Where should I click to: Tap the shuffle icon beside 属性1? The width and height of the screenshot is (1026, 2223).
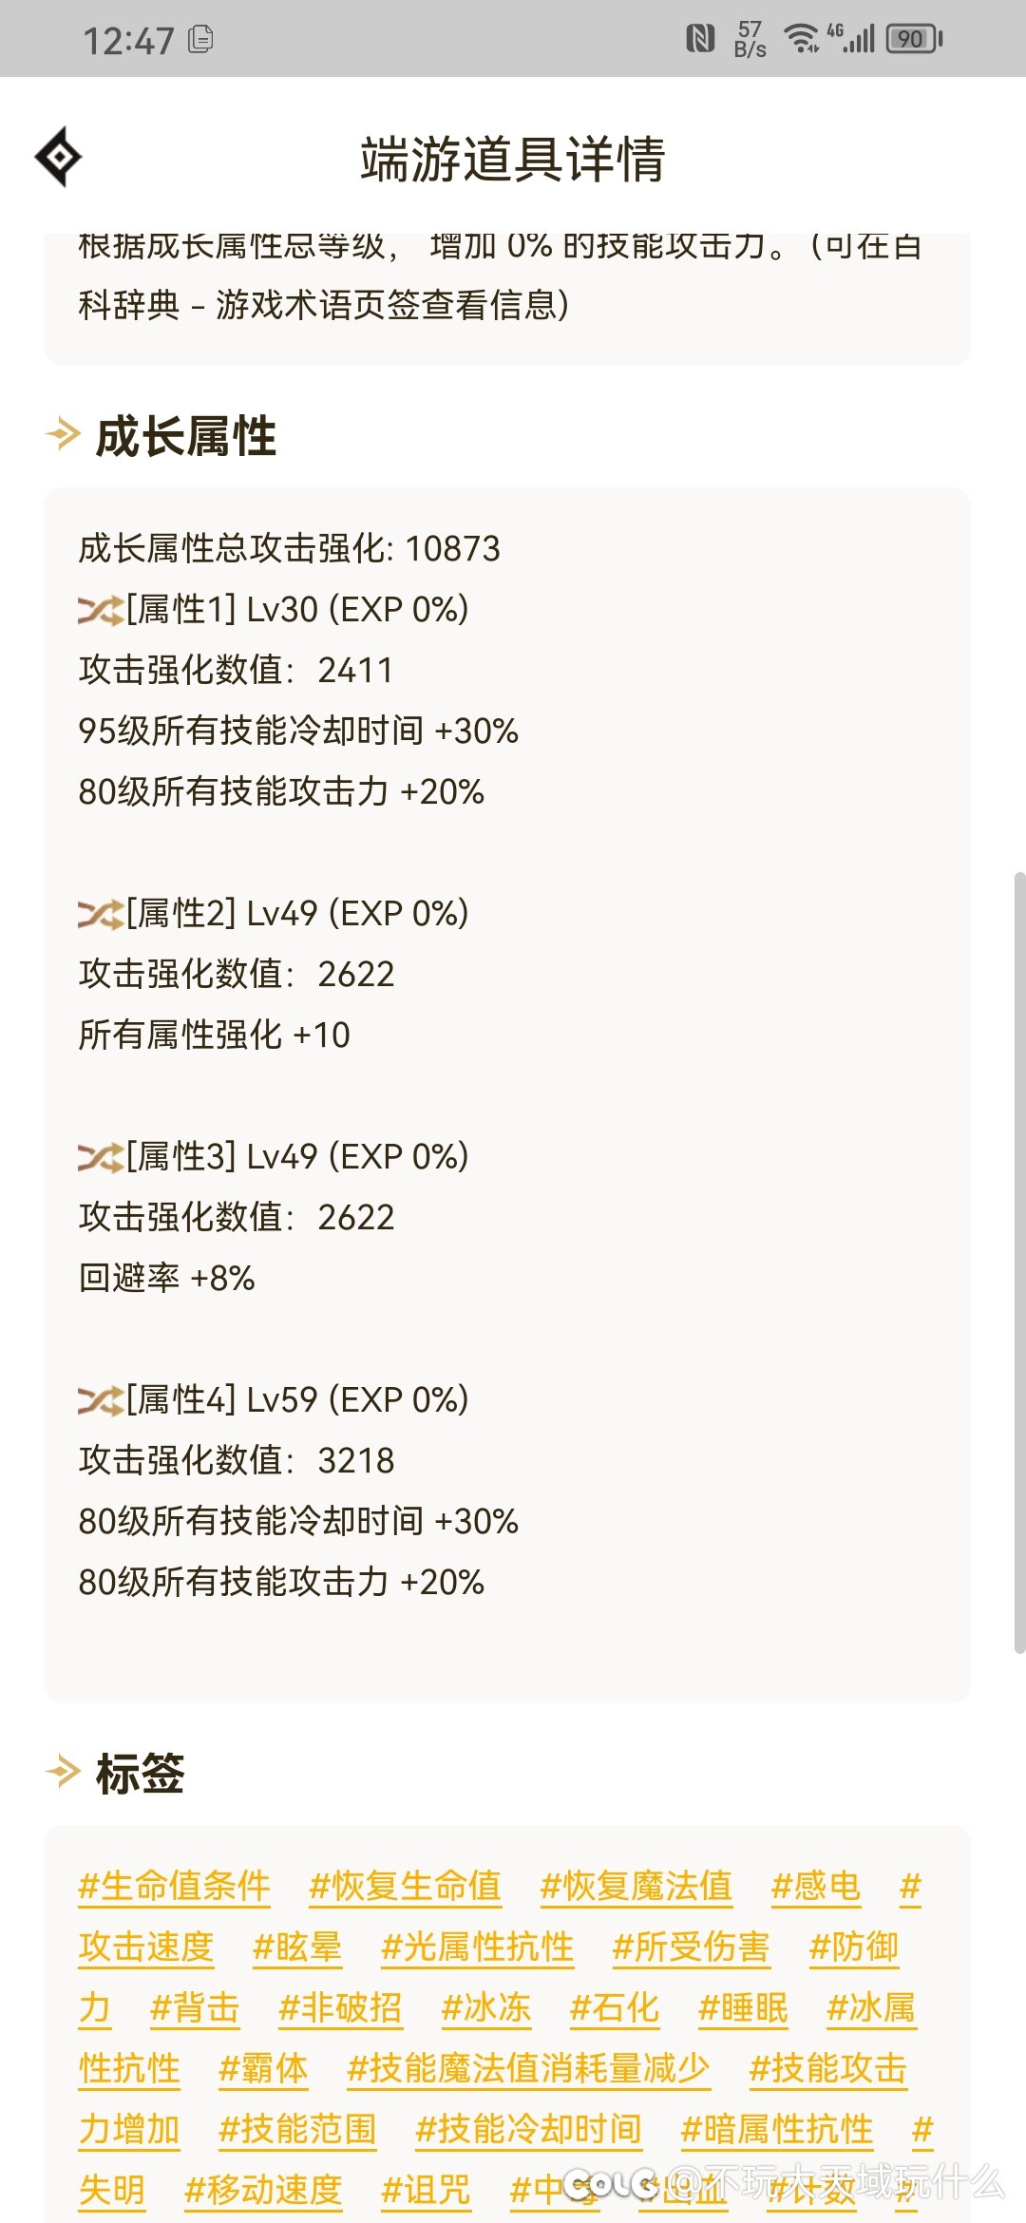(101, 610)
